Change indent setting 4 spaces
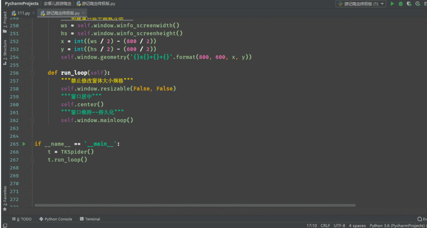Screen dimensions: 427x228 [x=357, y=226]
